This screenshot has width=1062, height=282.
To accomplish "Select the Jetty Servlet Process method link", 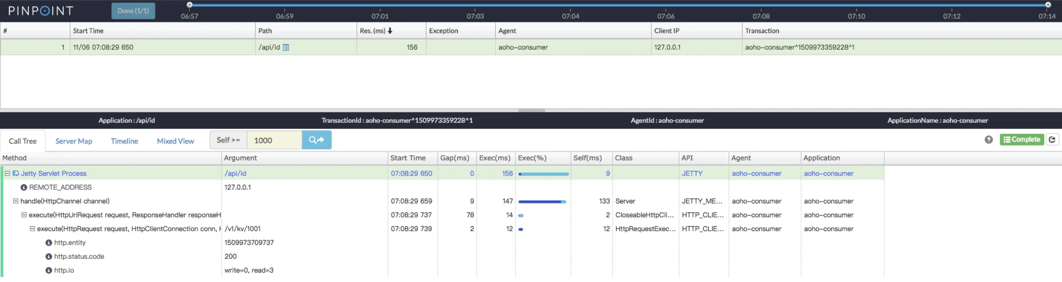I will 54,173.
